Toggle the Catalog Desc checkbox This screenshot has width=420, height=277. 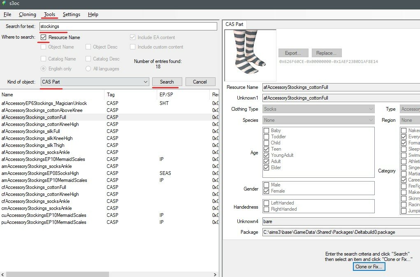coord(88,59)
